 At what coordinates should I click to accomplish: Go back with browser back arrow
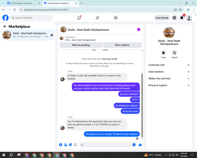point(4,10)
